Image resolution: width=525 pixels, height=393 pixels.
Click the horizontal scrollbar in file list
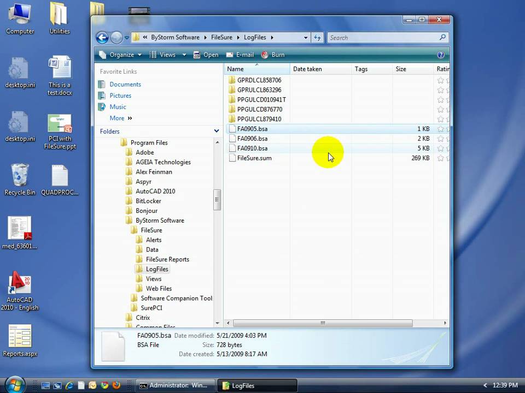323,323
